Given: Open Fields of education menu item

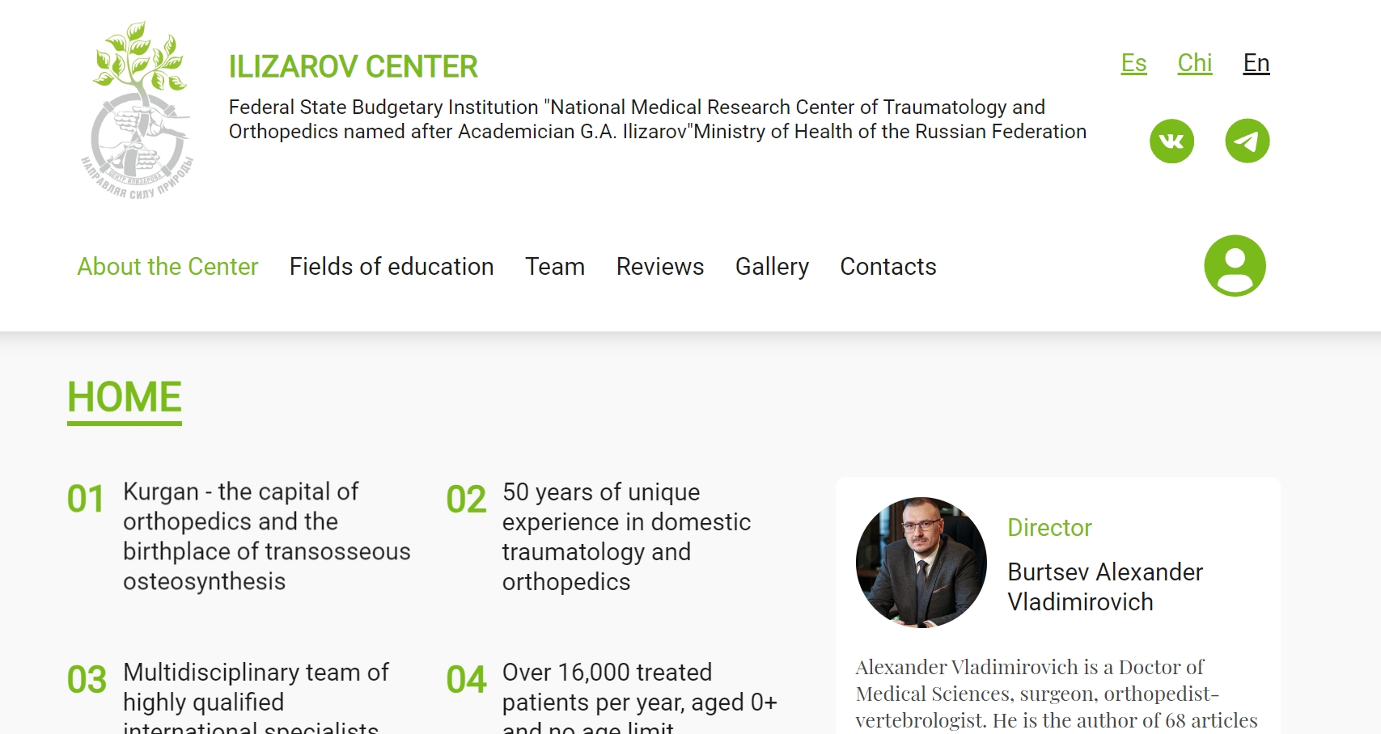Looking at the screenshot, I should (x=392, y=267).
